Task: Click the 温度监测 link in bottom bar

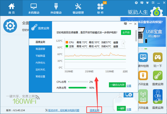Action: click(94, 110)
